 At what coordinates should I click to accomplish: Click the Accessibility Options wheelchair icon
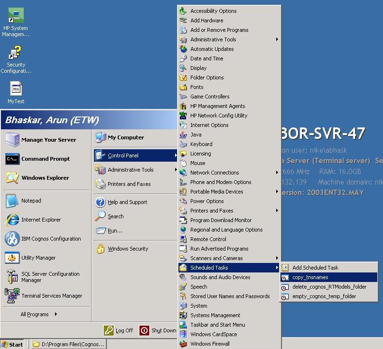183,11
